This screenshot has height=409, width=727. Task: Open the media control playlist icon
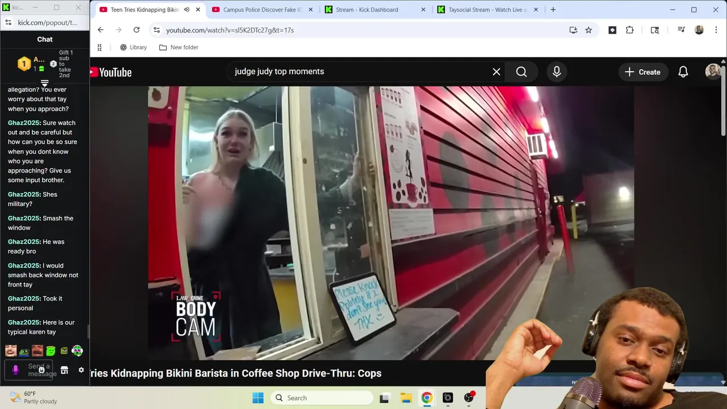[681, 30]
